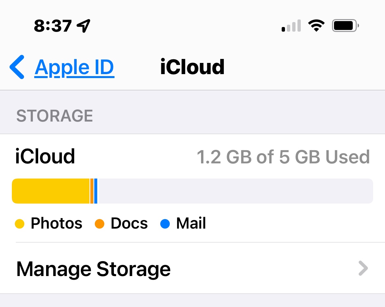Tap the Wi-Fi status icon
The width and height of the screenshot is (385, 307).
tap(316, 26)
